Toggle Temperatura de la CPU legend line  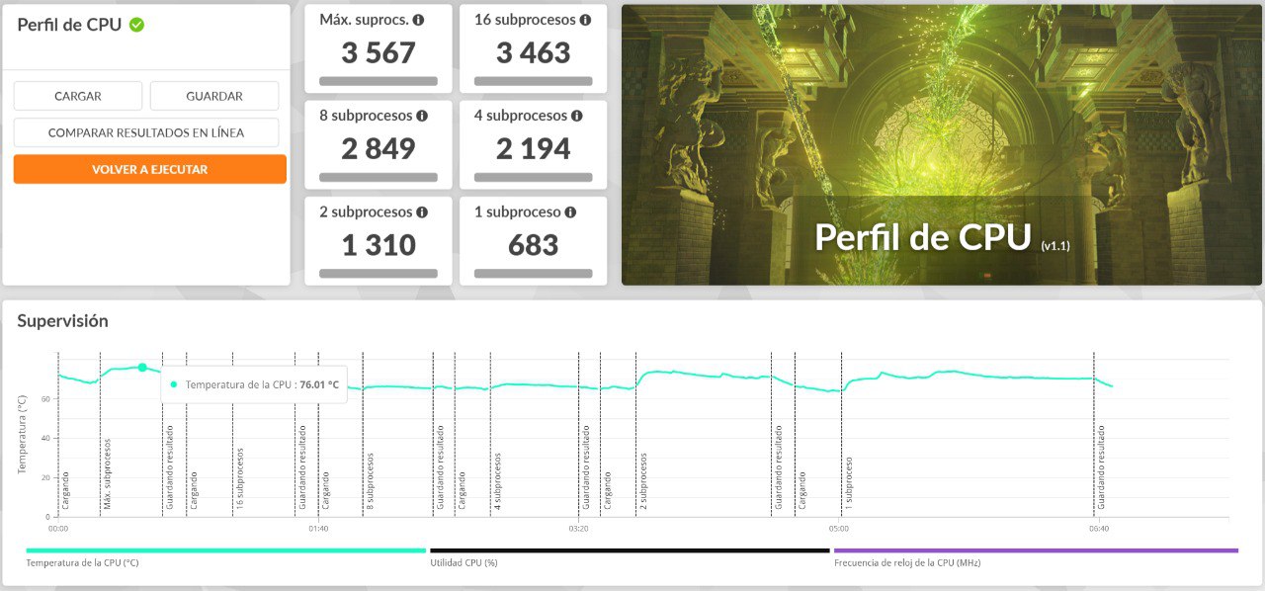pos(225,550)
